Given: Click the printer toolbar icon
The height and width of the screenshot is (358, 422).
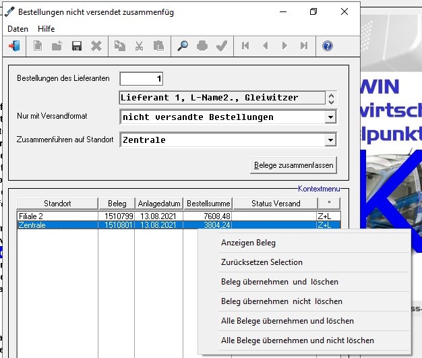Looking at the screenshot, I should [x=202, y=46].
